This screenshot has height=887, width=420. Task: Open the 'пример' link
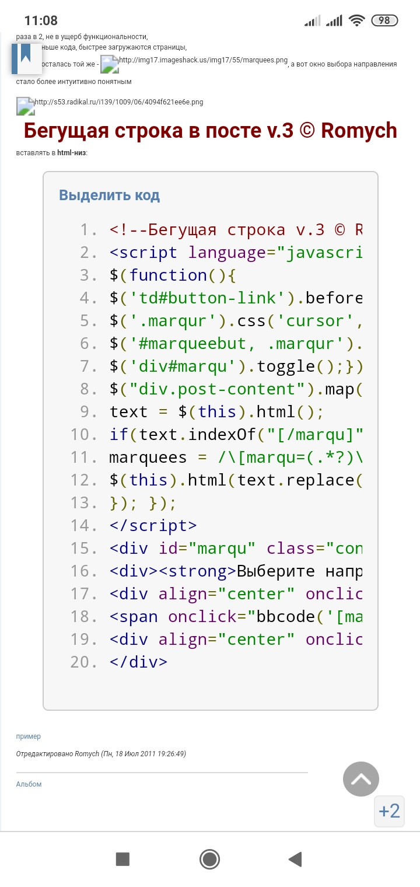pos(29,736)
